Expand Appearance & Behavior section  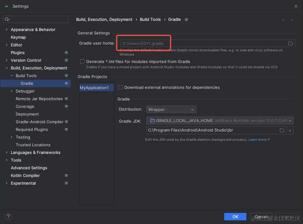(6, 29)
